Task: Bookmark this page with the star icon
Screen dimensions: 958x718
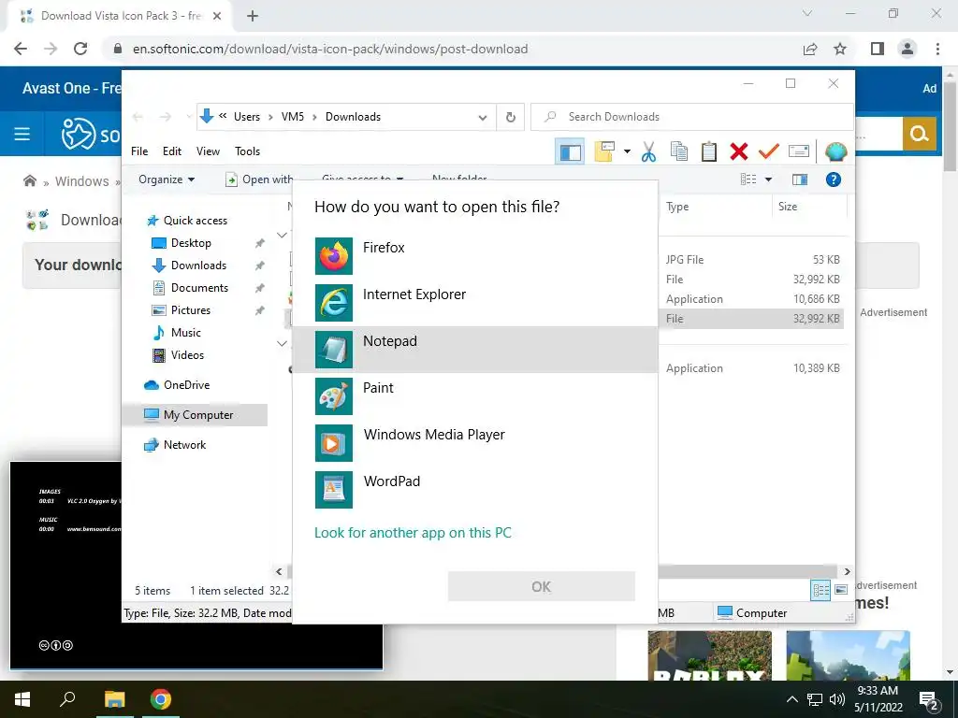Action: pyautogui.click(x=840, y=49)
